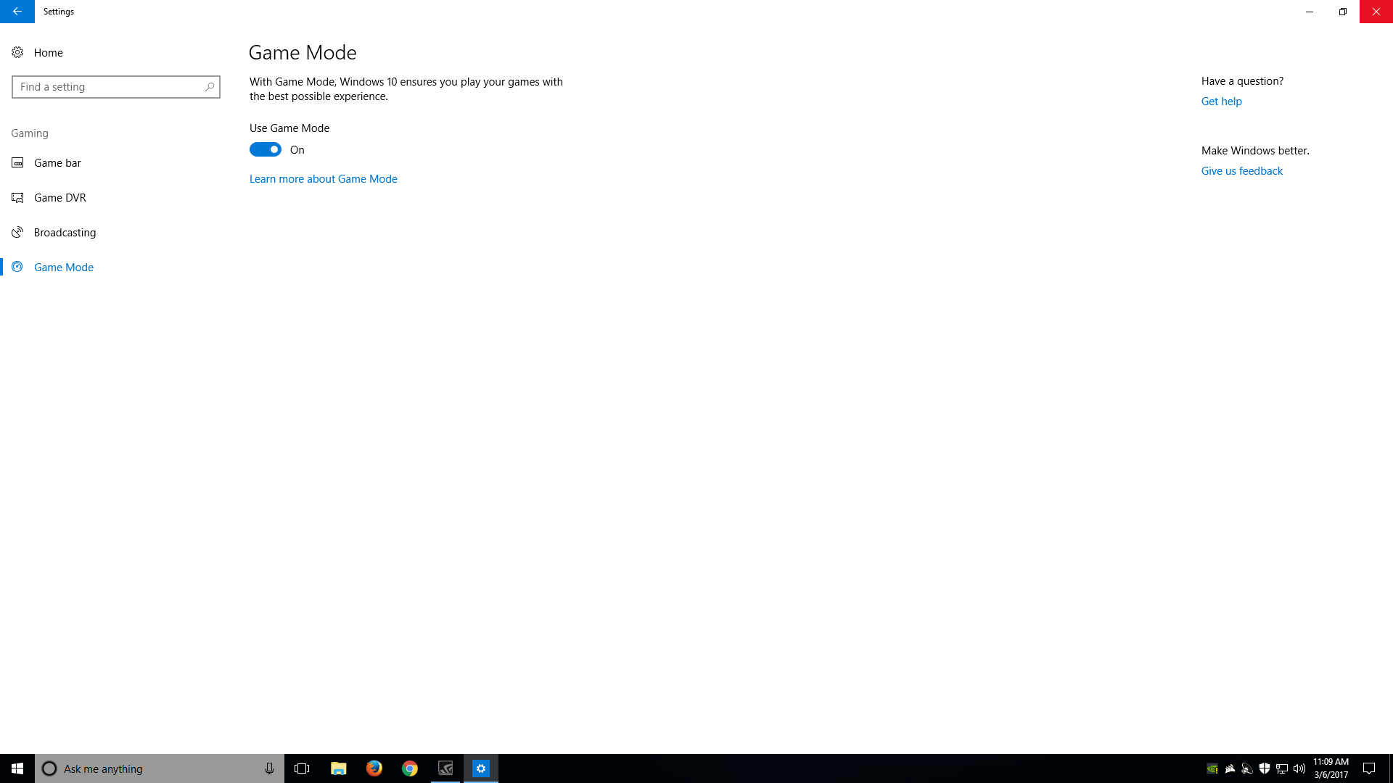Screen dimensions: 1393x783
Task: Open the Action Center notification icon
Action: click(1368, 768)
